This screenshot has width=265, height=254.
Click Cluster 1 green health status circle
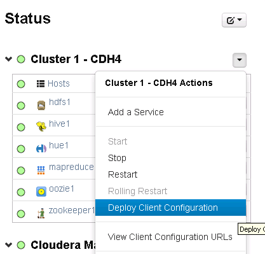[x=21, y=59]
